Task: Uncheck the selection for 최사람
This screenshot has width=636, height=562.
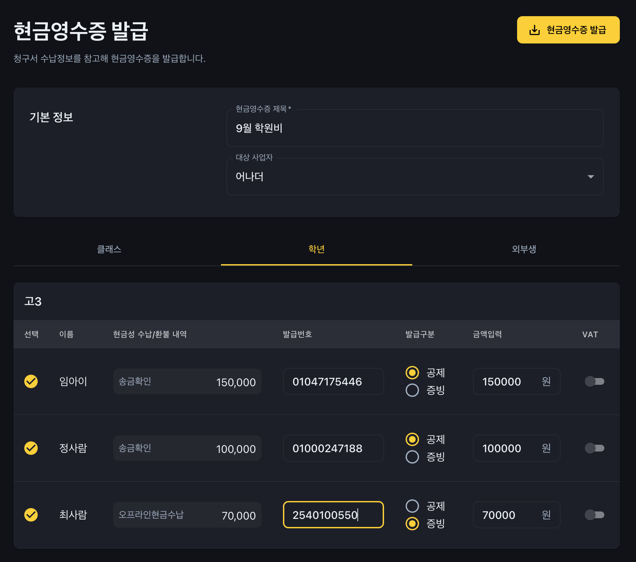Action: [x=31, y=515]
